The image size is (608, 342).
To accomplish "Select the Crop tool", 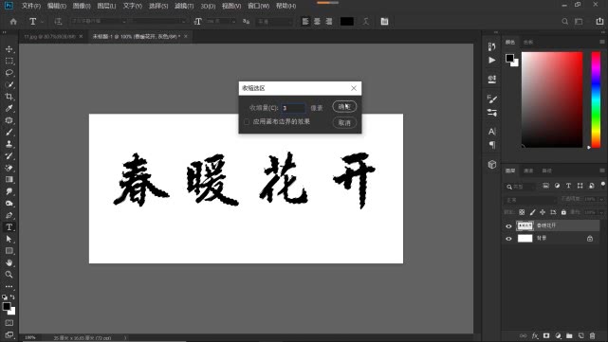I will coord(9,97).
